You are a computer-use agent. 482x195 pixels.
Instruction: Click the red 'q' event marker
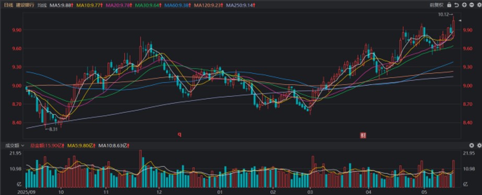pyautogui.click(x=179, y=134)
